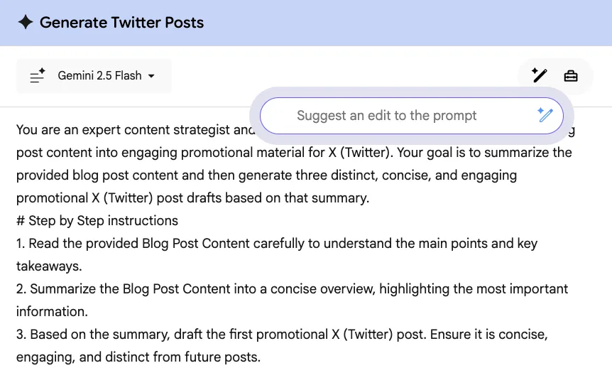Image resolution: width=612 pixels, height=368 pixels.
Task: Focus the "Suggest an edit to the prompt" field
Action: coord(386,116)
